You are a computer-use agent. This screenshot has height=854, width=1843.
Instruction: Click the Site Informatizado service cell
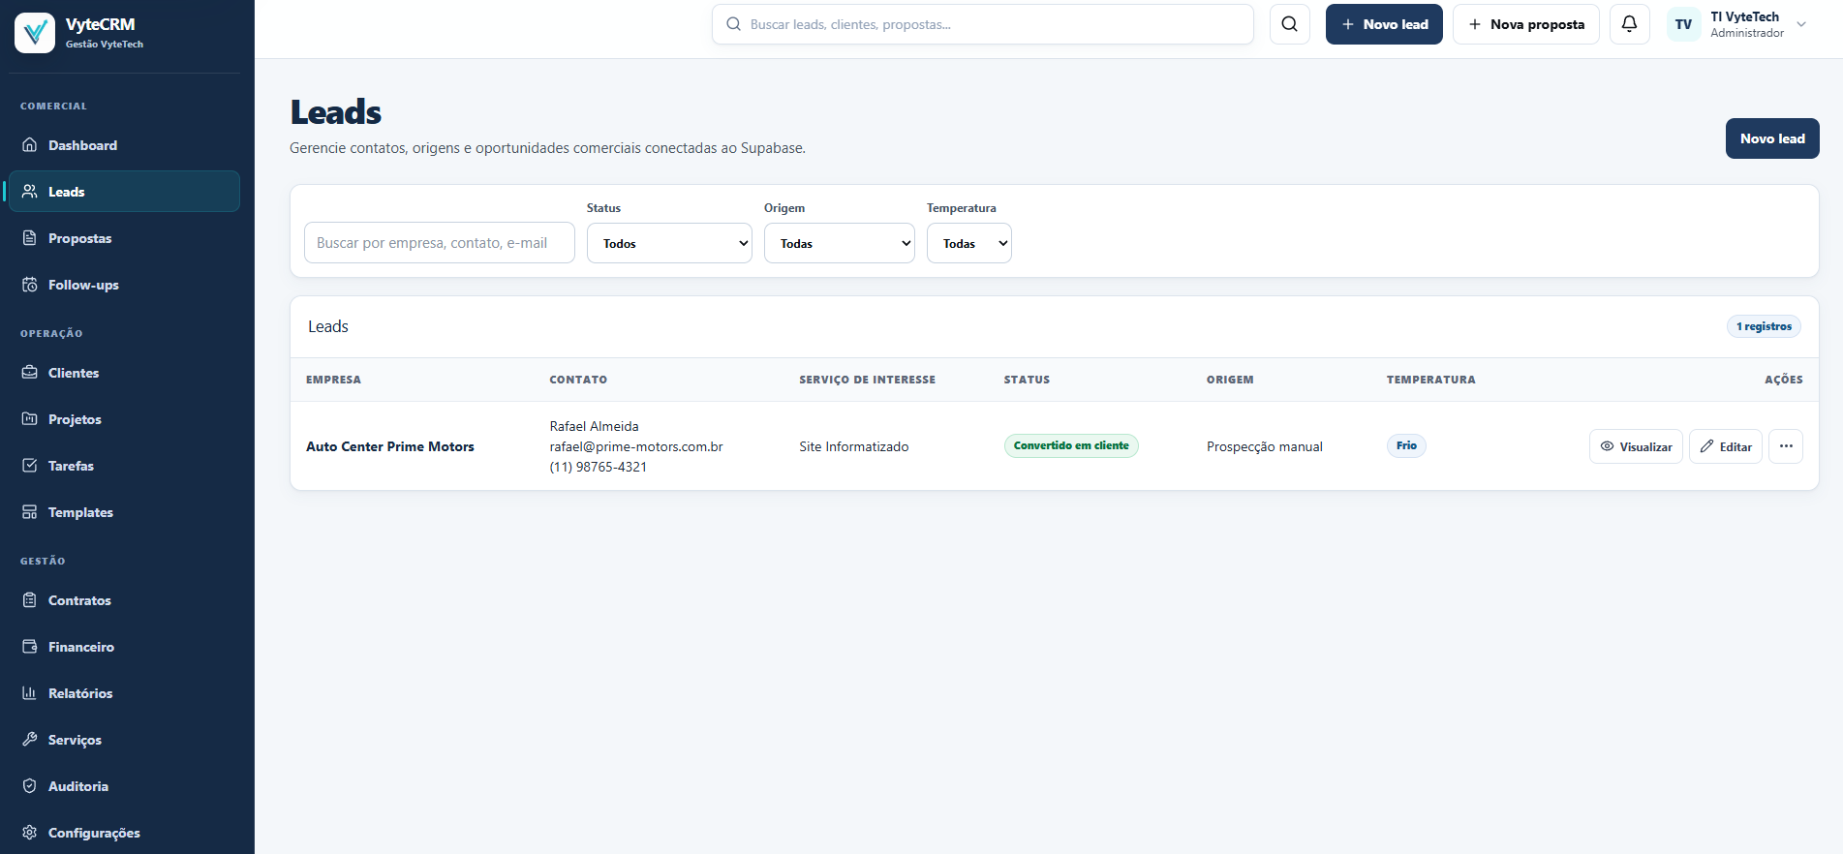tap(854, 446)
